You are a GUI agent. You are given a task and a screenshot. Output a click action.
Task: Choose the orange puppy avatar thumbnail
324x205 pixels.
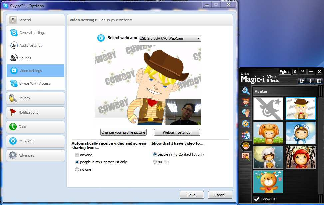(x=268, y=133)
